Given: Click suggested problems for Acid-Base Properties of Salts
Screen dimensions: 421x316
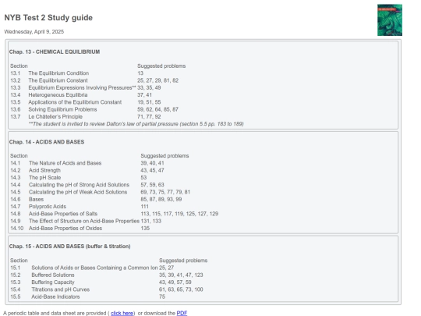Looking at the screenshot, I should tap(179, 214).
